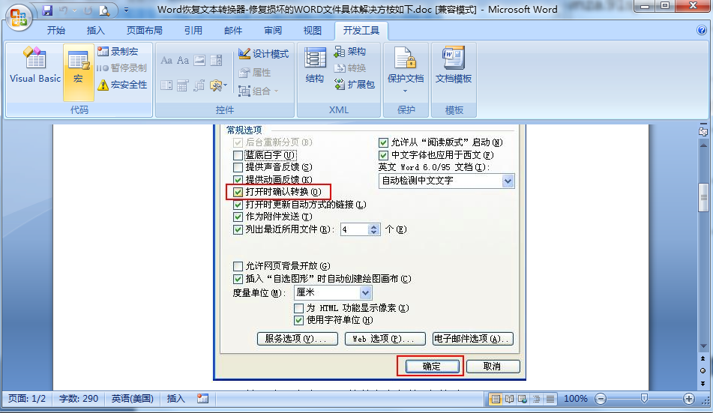Viewport: 713px width, 413px height.
Task: Open the 开始 ribbon tab
Action: (x=56, y=31)
